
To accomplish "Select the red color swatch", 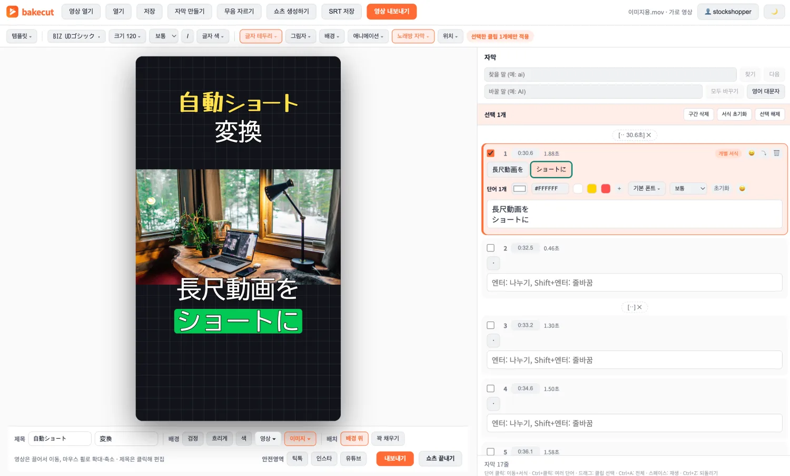I will pos(606,189).
